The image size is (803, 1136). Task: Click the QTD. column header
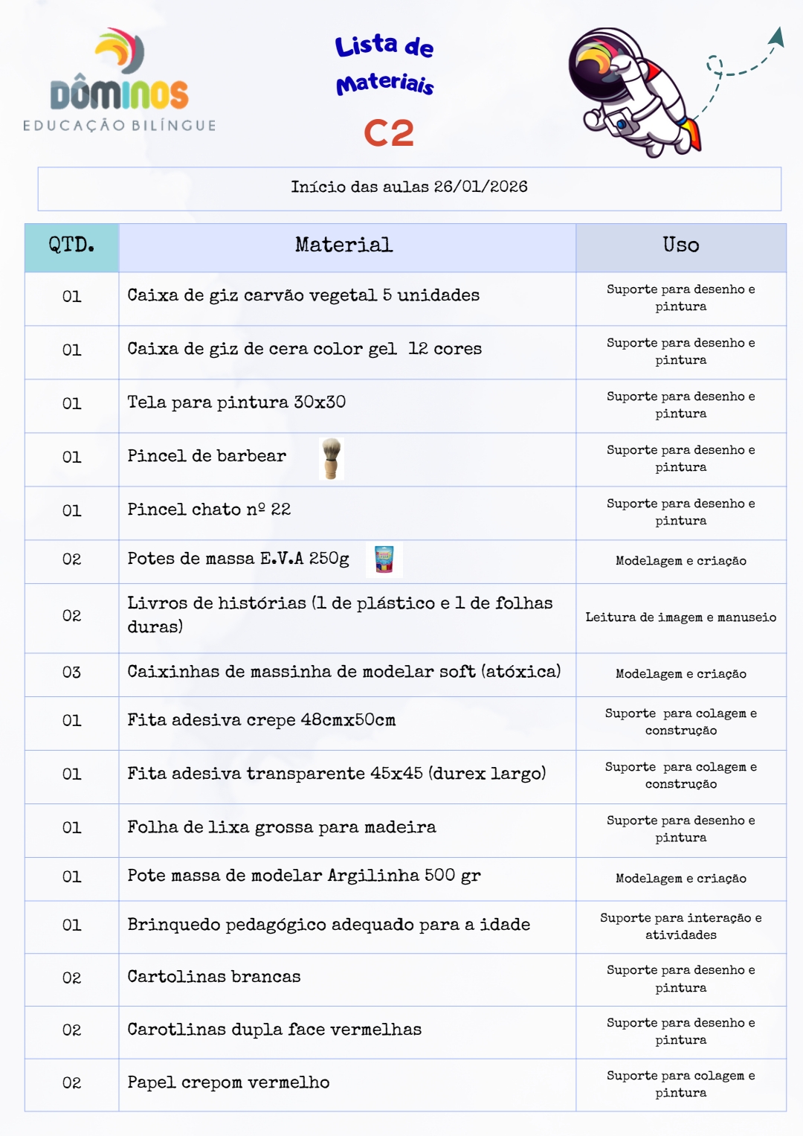click(x=71, y=246)
